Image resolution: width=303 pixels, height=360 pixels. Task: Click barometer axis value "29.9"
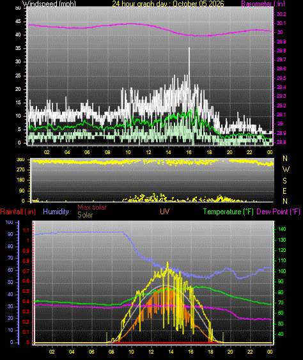click(x=281, y=42)
